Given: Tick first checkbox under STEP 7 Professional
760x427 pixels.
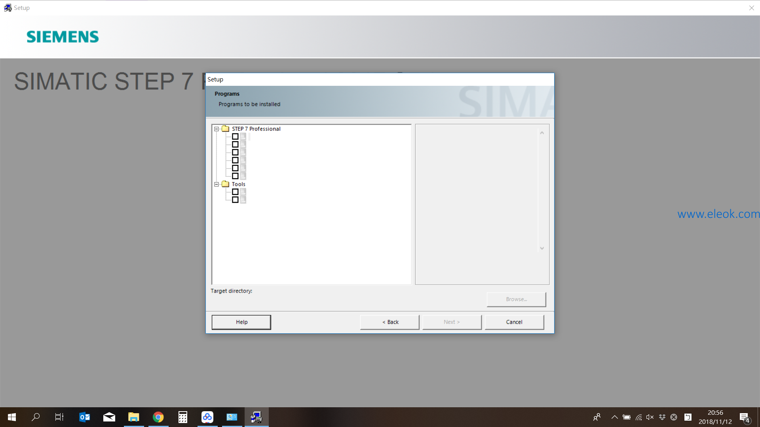Looking at the screenshot, I should pos(235,136).
